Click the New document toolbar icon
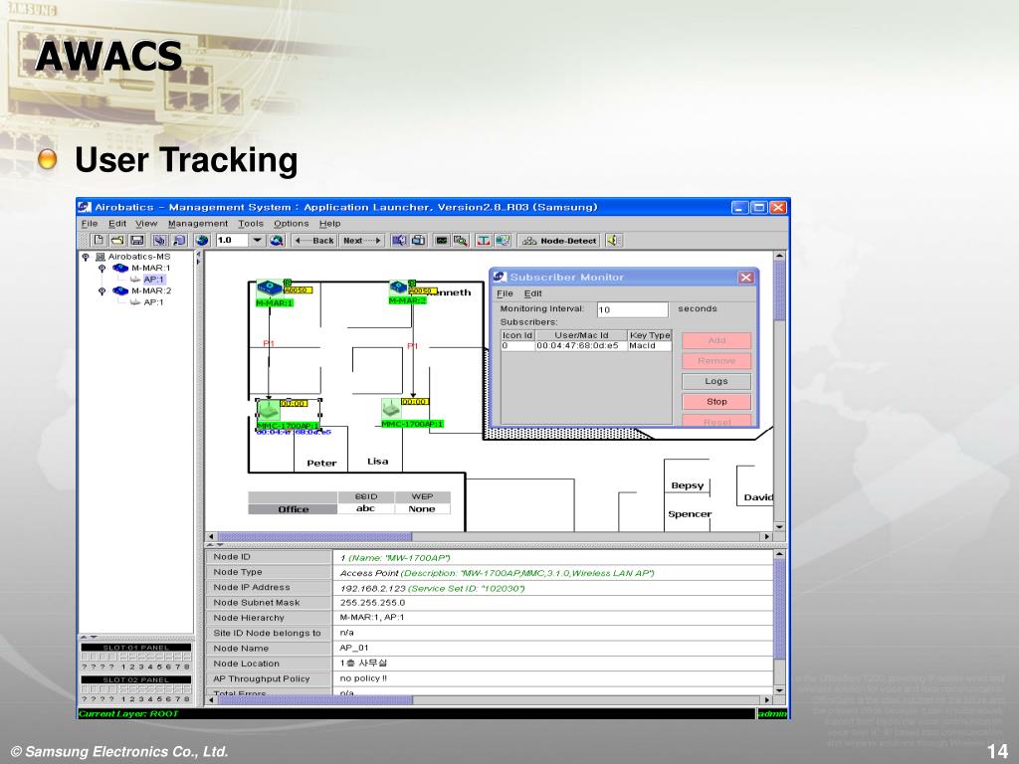 (x=99, y=241)
